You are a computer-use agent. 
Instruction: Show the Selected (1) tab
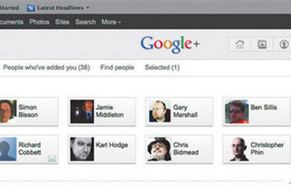click(162, 67)
